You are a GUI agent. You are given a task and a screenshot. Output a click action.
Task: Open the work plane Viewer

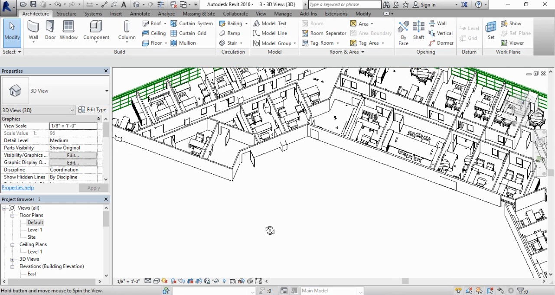(x=513, y=43)
